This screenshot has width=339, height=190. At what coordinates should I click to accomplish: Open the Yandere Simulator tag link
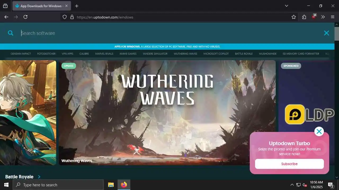point(155,54)
